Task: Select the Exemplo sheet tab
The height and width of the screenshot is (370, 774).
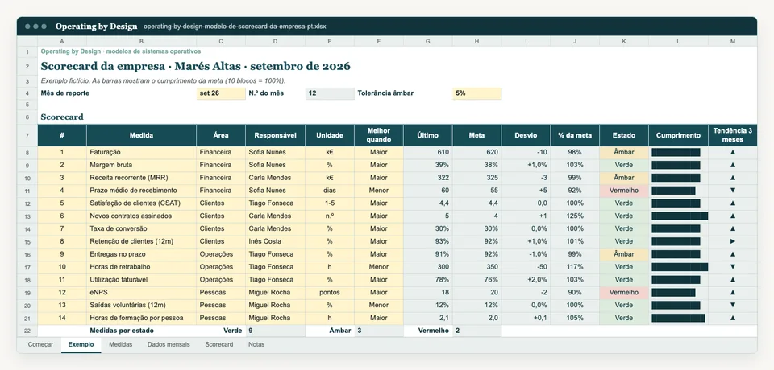Action: click(81, 345)
